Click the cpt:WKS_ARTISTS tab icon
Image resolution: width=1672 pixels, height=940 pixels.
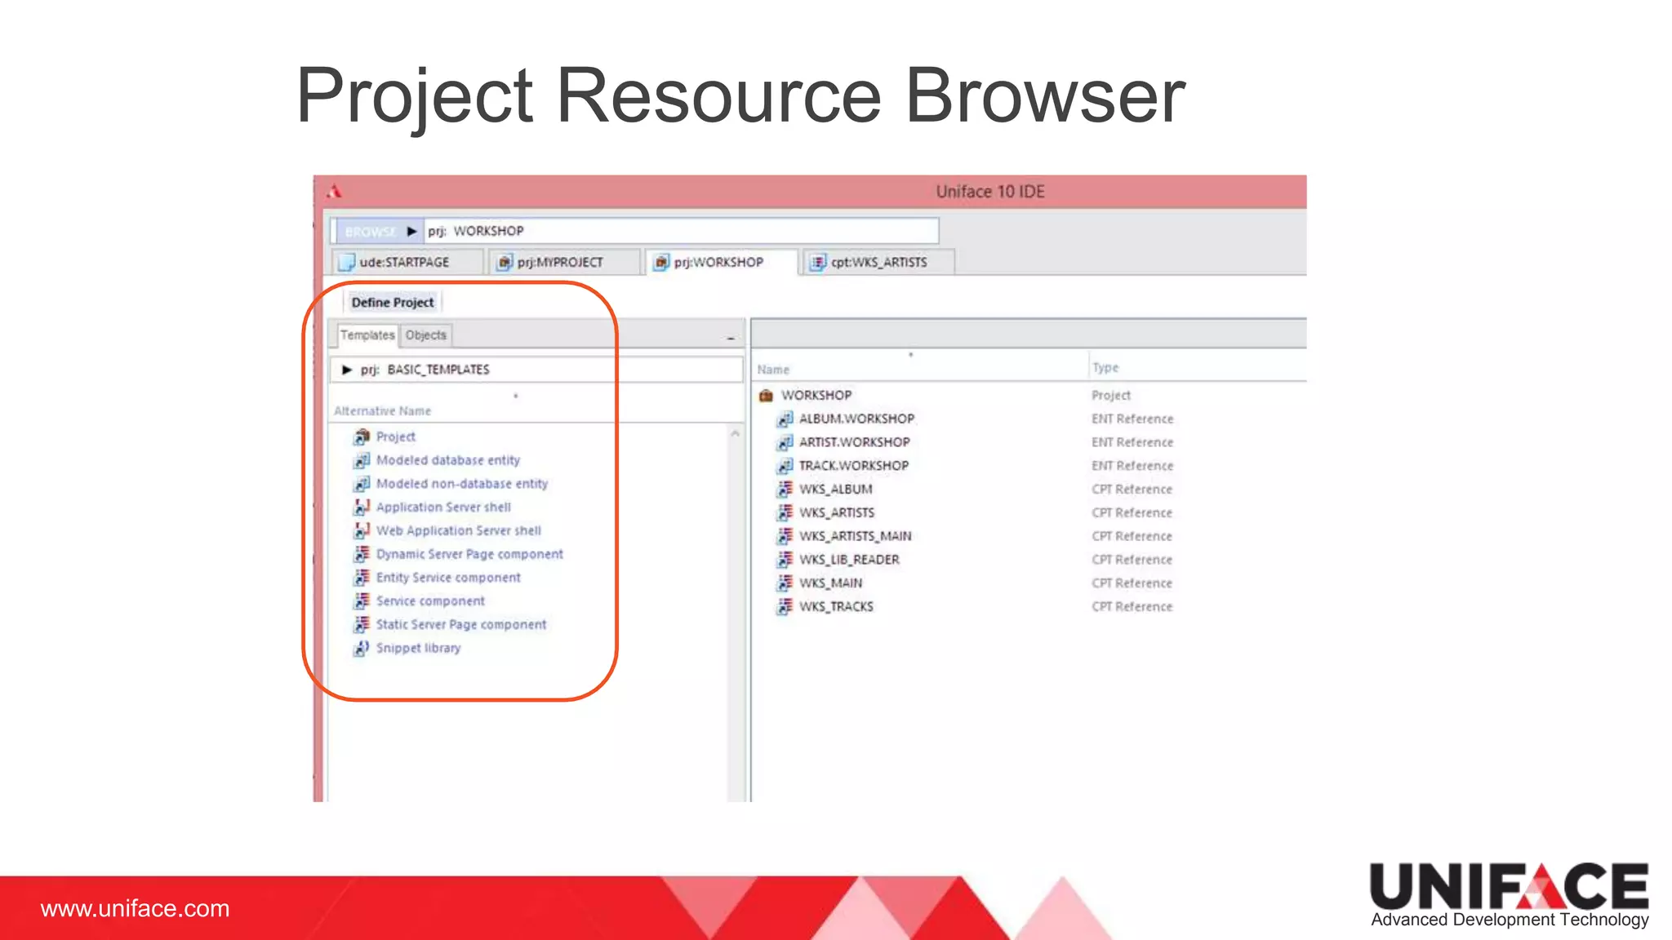(818, 263)
